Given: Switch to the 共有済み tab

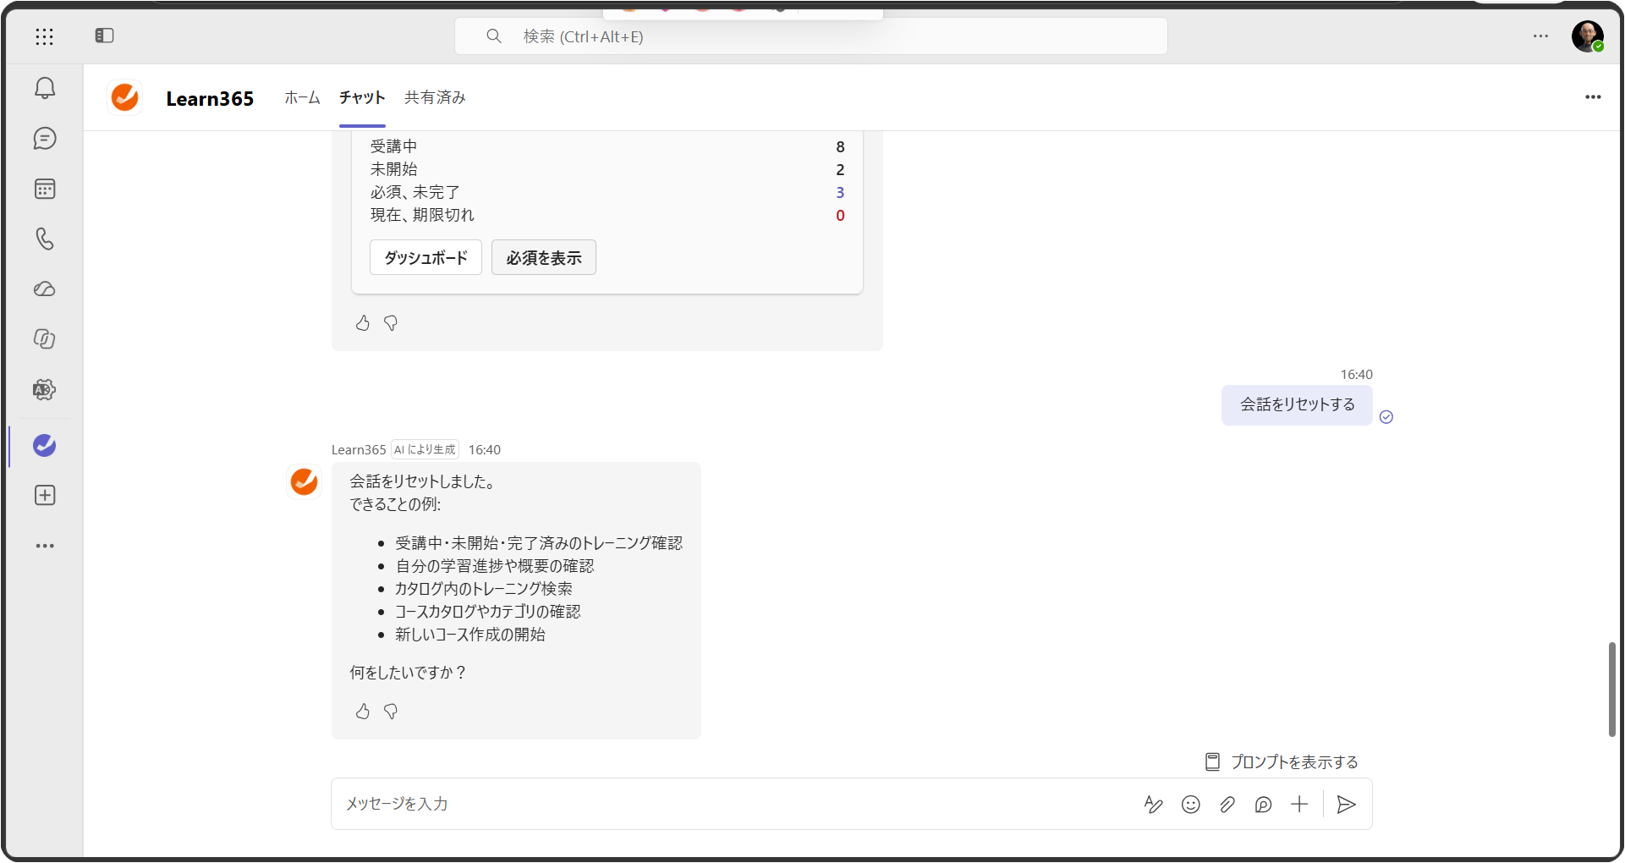Looking at the screenshot, I should (x=435, y=97).
